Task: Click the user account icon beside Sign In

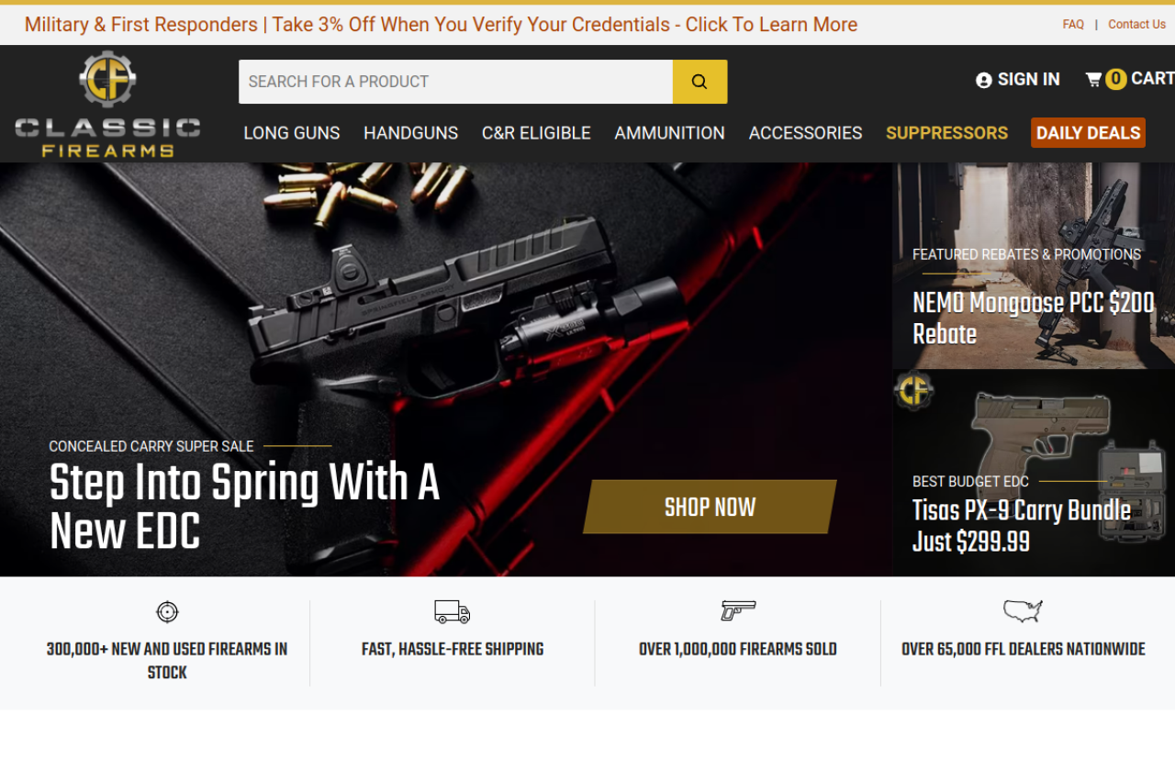Action: [x=984, y=80]
